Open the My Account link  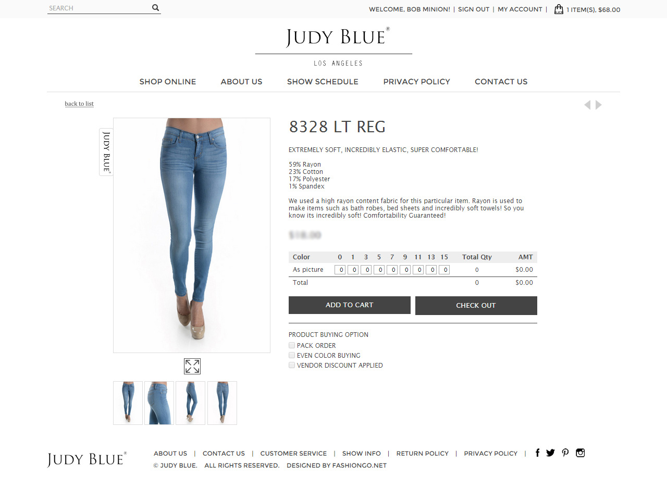(520, 9)
